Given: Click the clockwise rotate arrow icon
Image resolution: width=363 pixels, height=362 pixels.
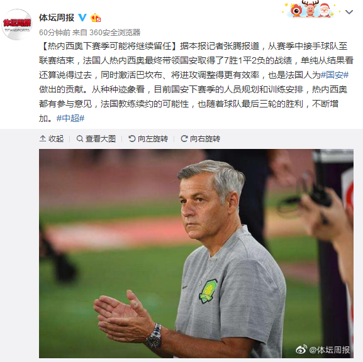Looking at the screenshot, I should point(184,138).
